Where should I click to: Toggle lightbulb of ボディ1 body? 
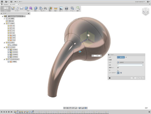pyautogui.click(x=9, y=45)
